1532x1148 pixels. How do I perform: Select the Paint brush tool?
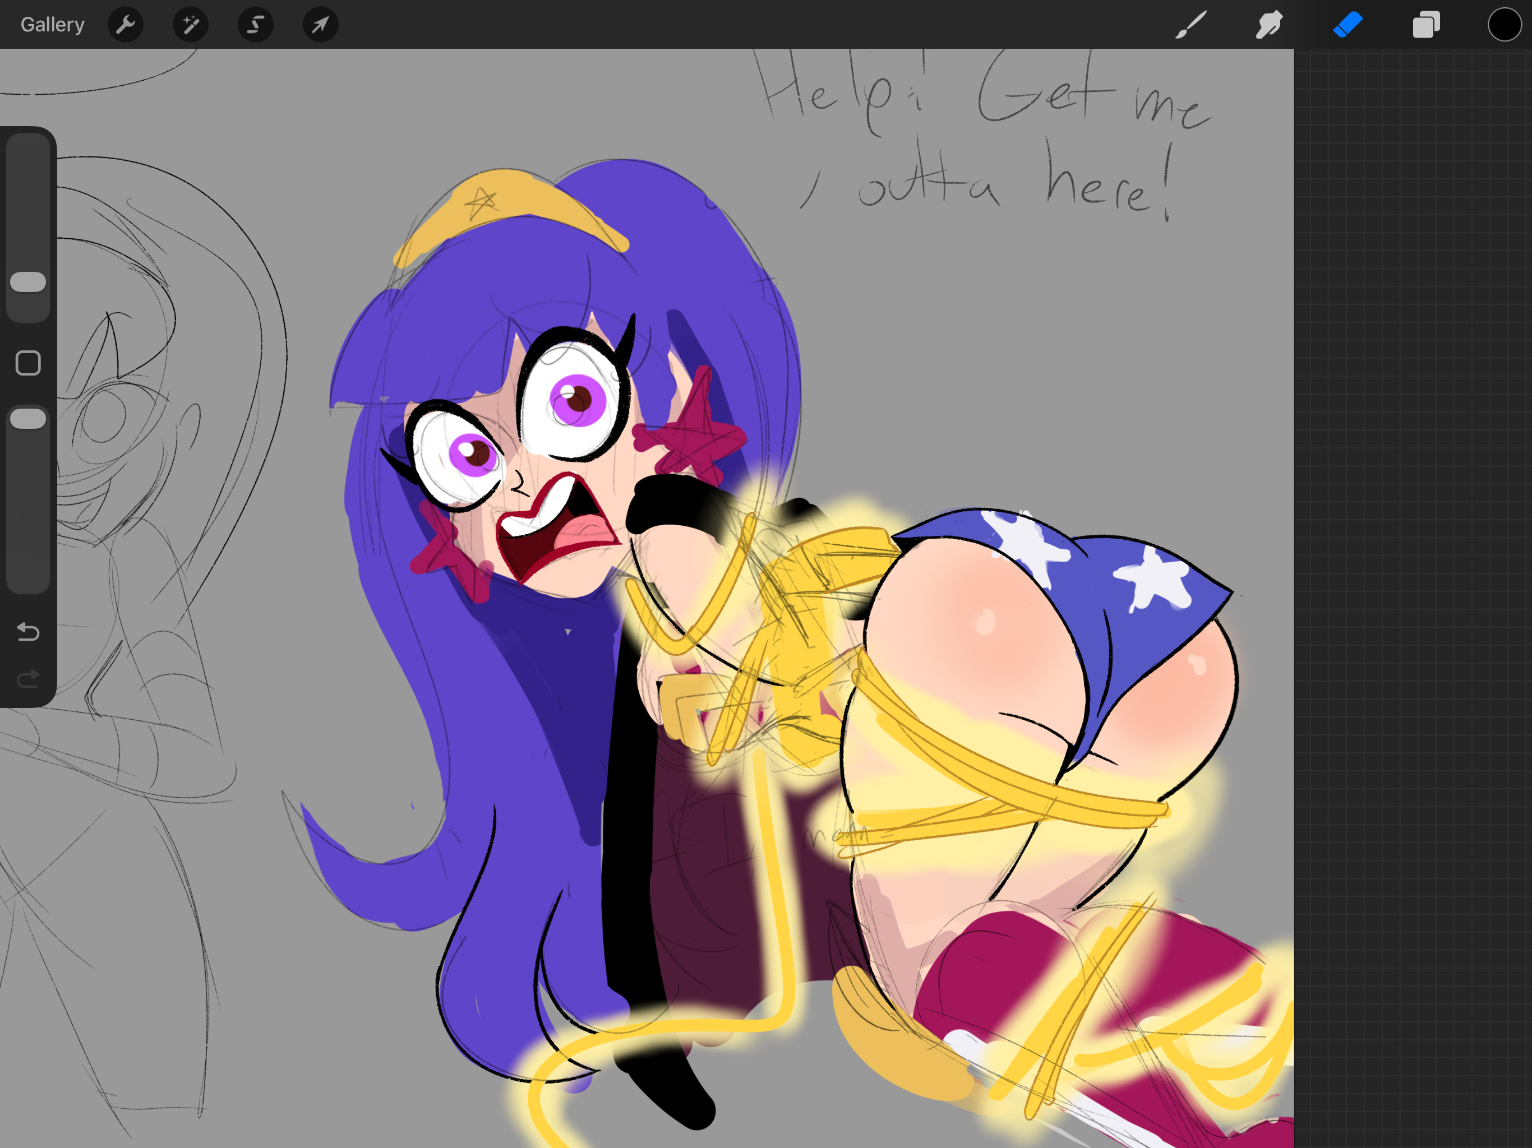tap(1190, 25)
